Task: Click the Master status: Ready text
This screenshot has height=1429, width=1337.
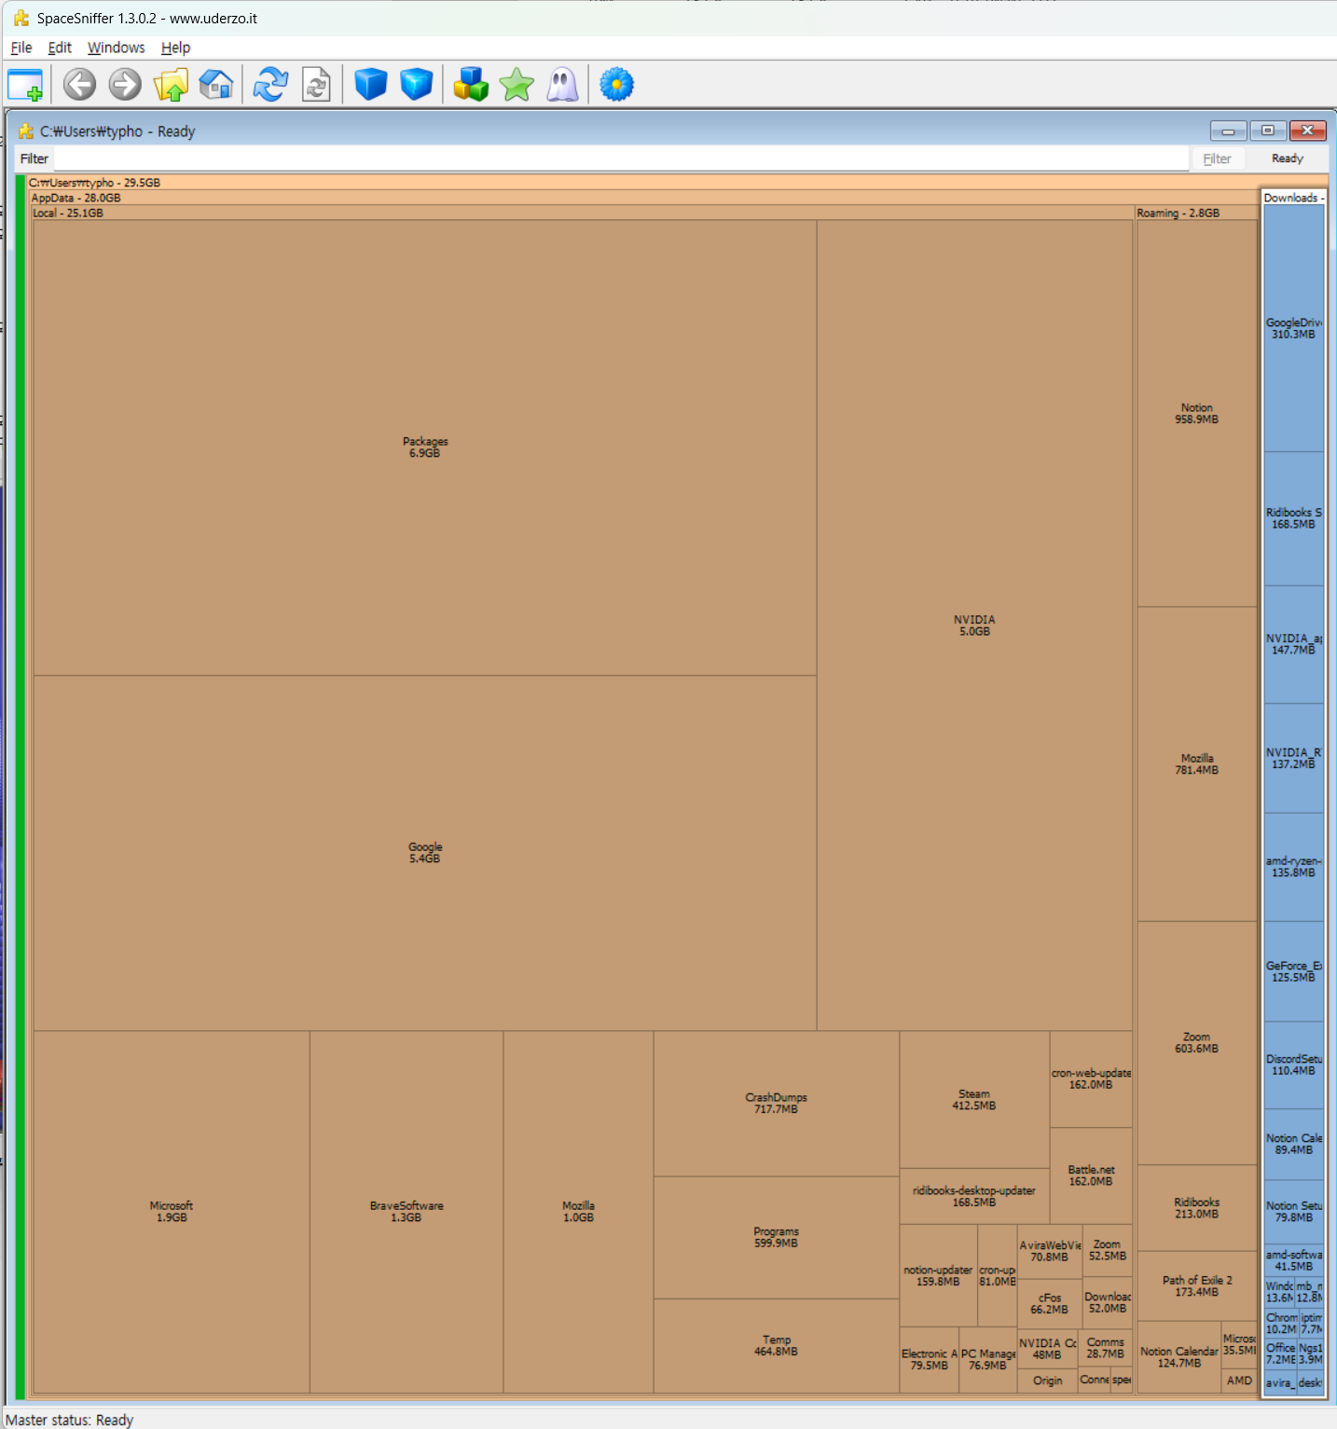Action: [x=70, y=1420]
